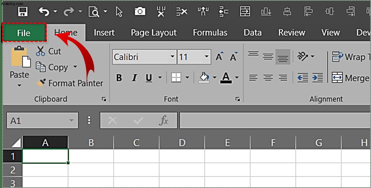
Task: Open the Clipboard dialog launcher
Action: pyautogui.click(x=104, y=99)
